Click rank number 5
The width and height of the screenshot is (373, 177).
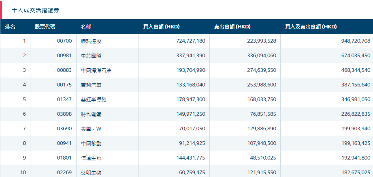(24, 99)
